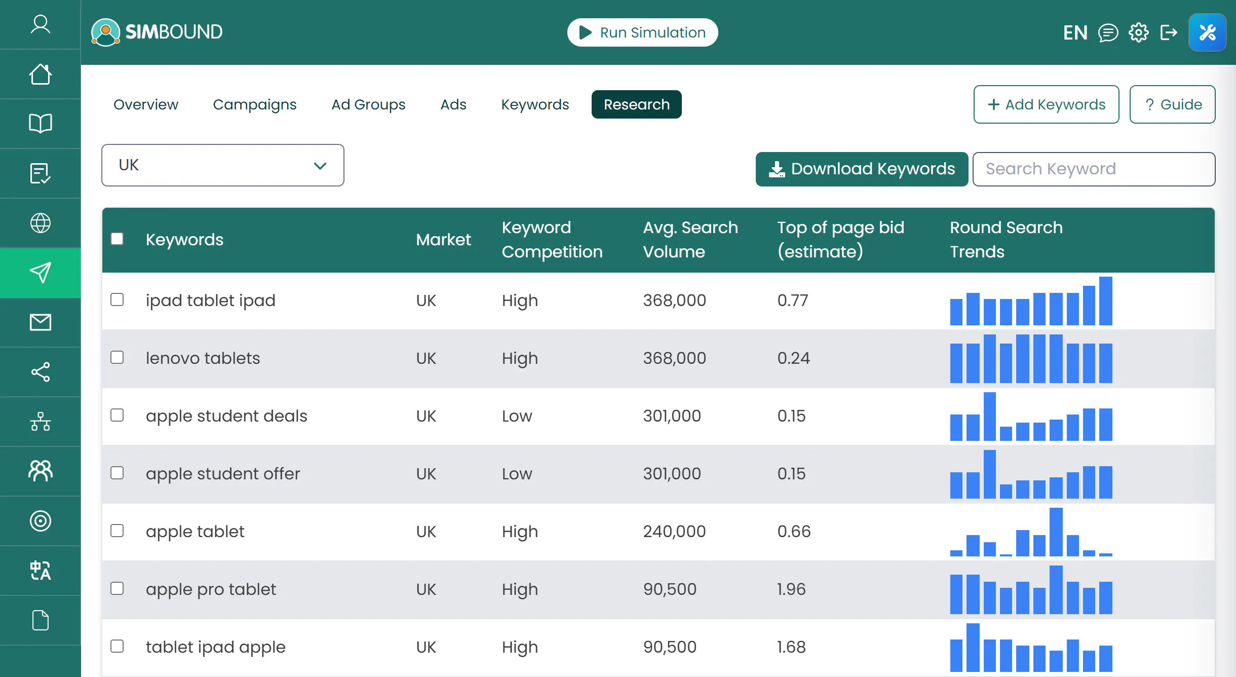The image size is (1236, 677).
Task: Open the open-book icon in sidebar
Action: click(x=41, y=123)
